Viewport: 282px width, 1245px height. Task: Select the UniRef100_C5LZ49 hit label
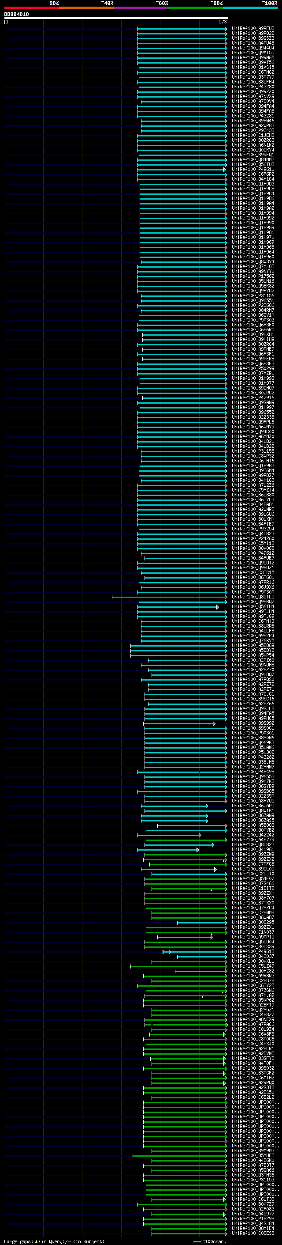253,966
